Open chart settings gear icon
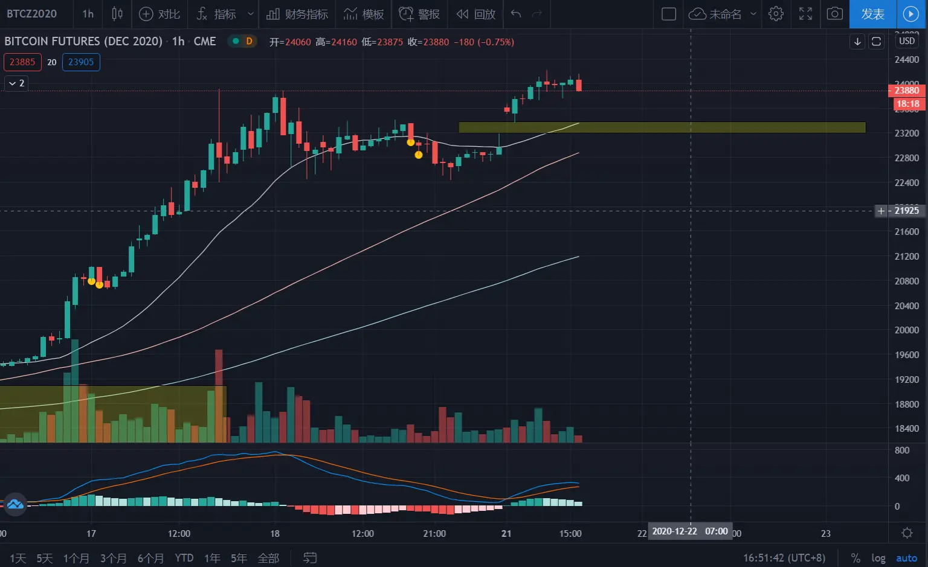This screenshot has height=567, width=928. tap(776, 14)
